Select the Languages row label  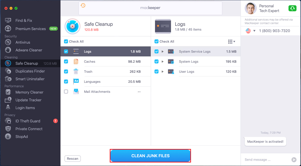tap(92, 81)
